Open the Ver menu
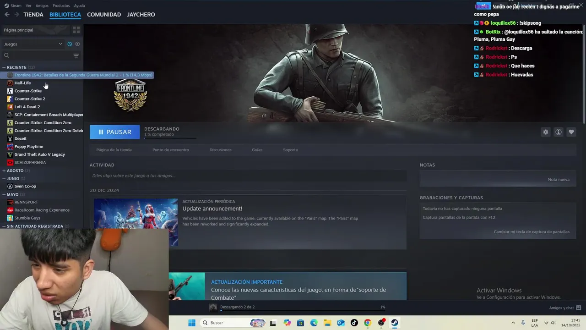 pyautogui.click(x=28, y=5)
